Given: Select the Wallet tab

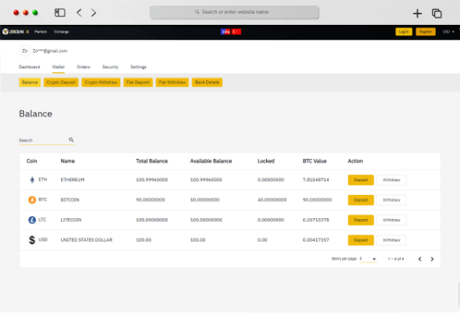Looking at the screenshot, I should [59, 67].
